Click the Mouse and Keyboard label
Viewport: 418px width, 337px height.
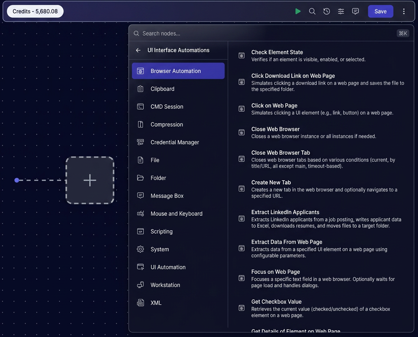(x=176, y=214)
